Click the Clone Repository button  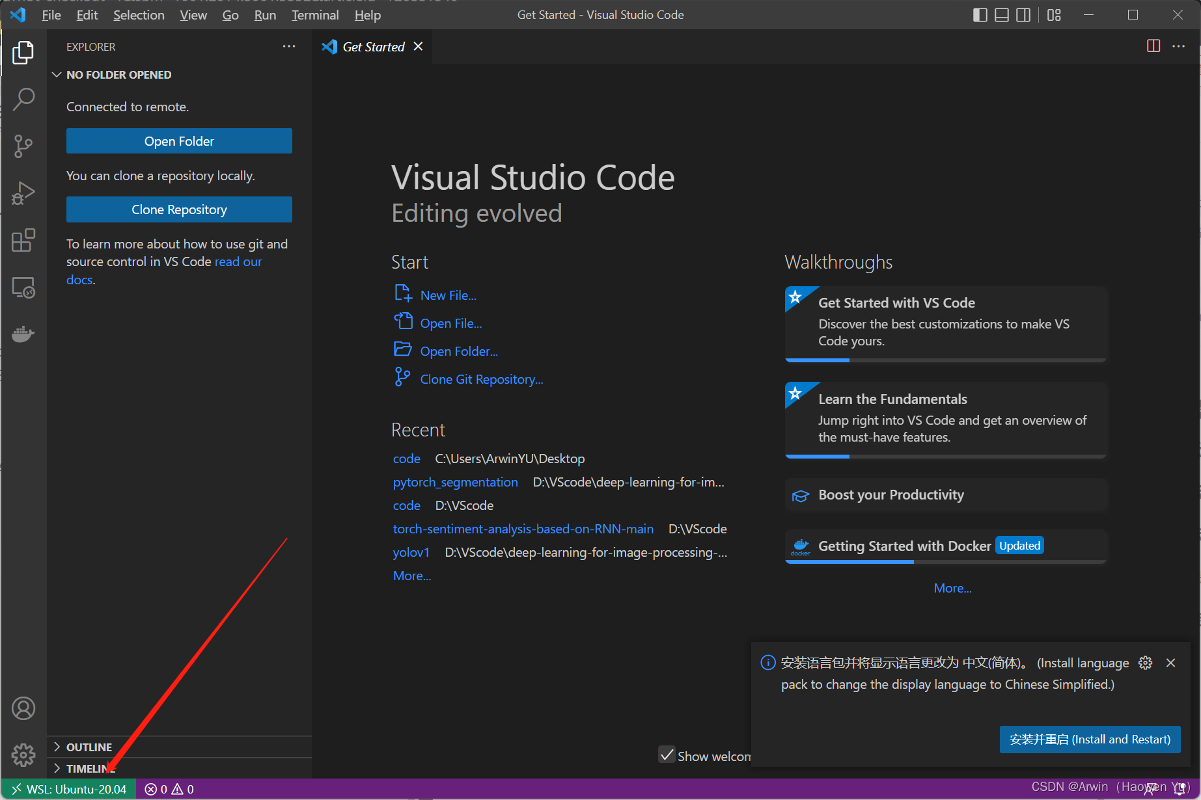(x=179, y=209)
